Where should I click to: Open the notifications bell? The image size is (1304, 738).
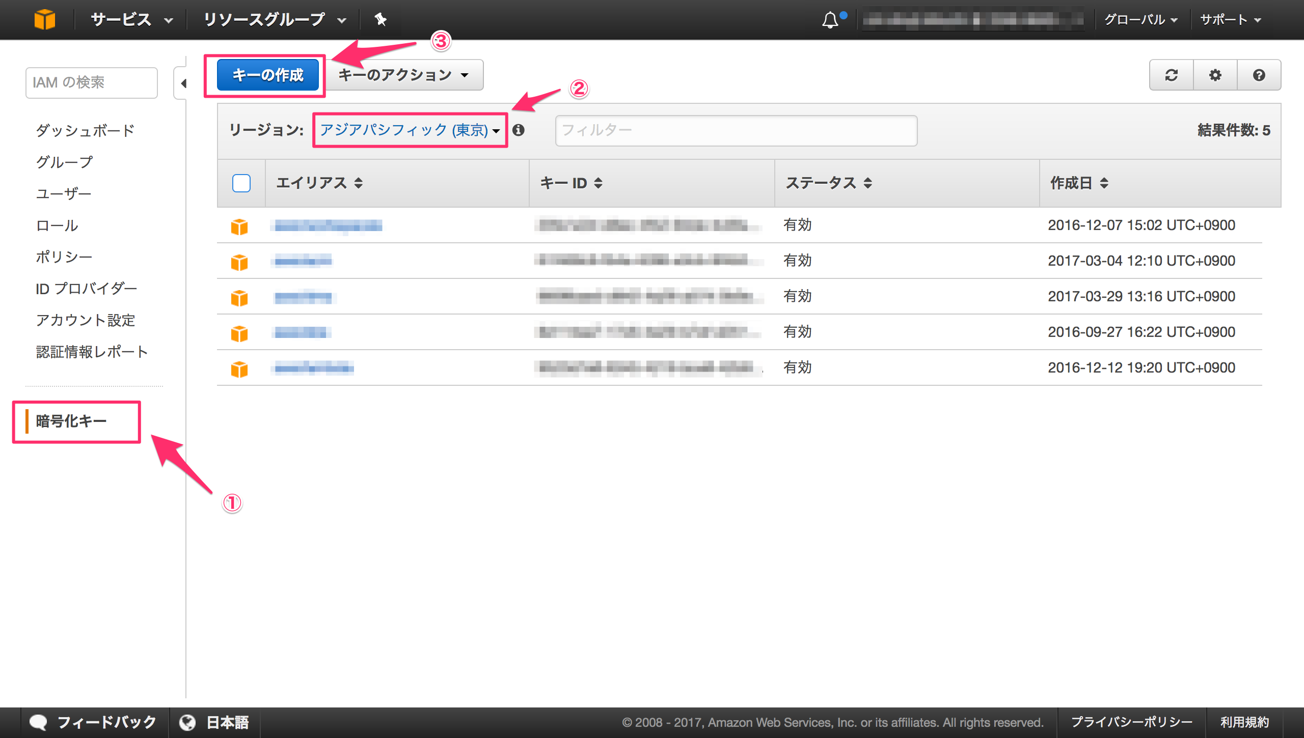(x=830, y=20)
